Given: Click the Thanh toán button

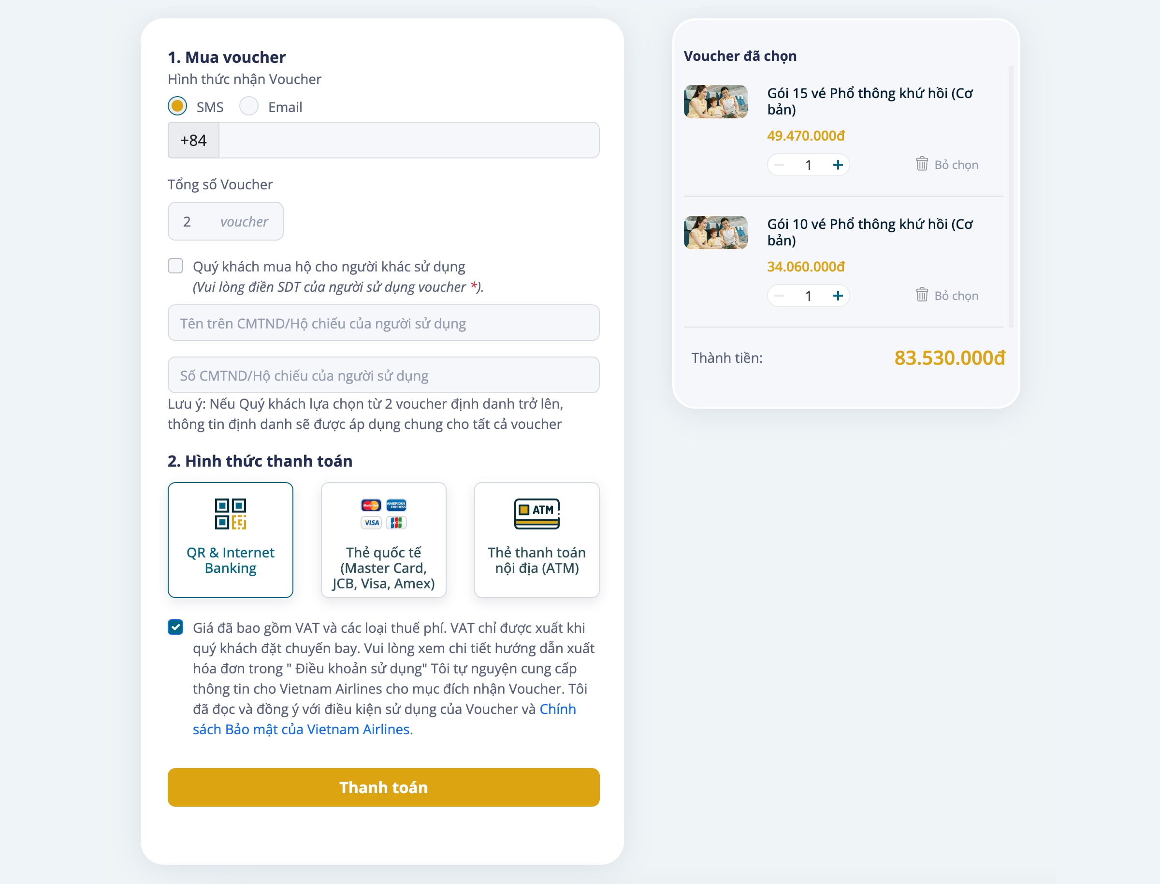Looking at the screenshot, I should click(x=383, y=787).
